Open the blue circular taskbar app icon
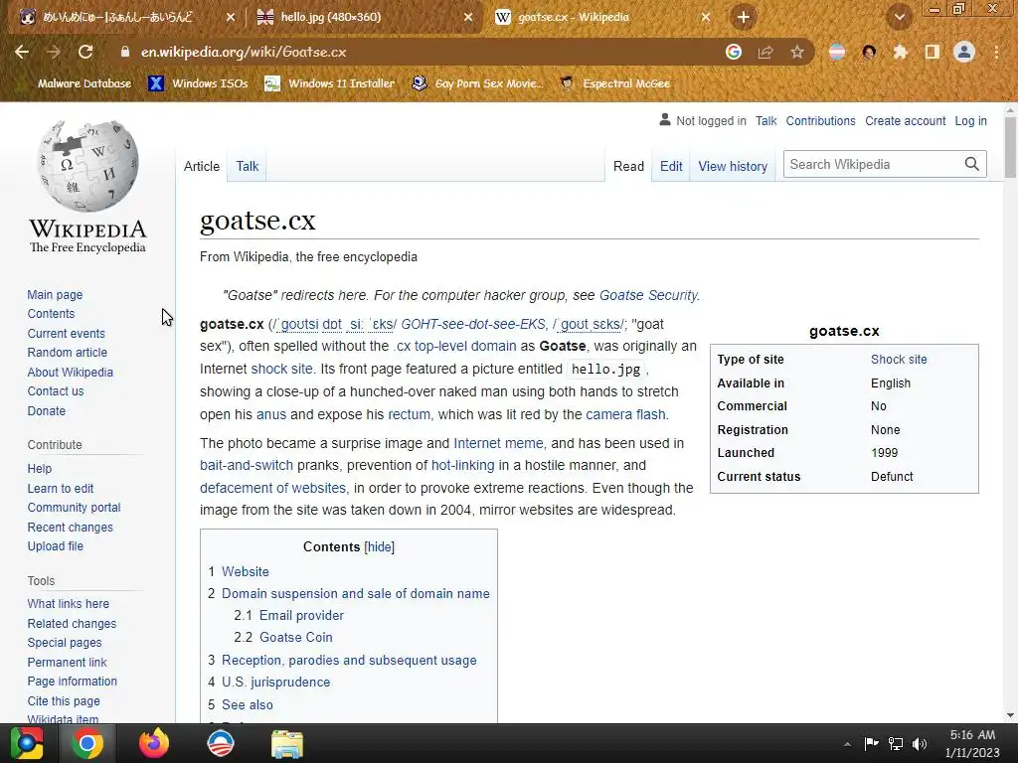 [x=220, y=743]
